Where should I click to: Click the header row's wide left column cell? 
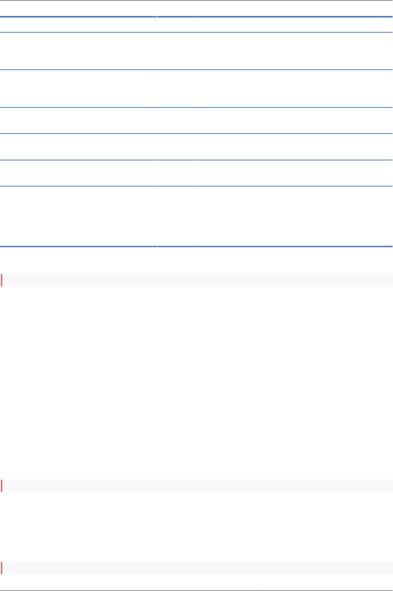click(x=79, y=25)
